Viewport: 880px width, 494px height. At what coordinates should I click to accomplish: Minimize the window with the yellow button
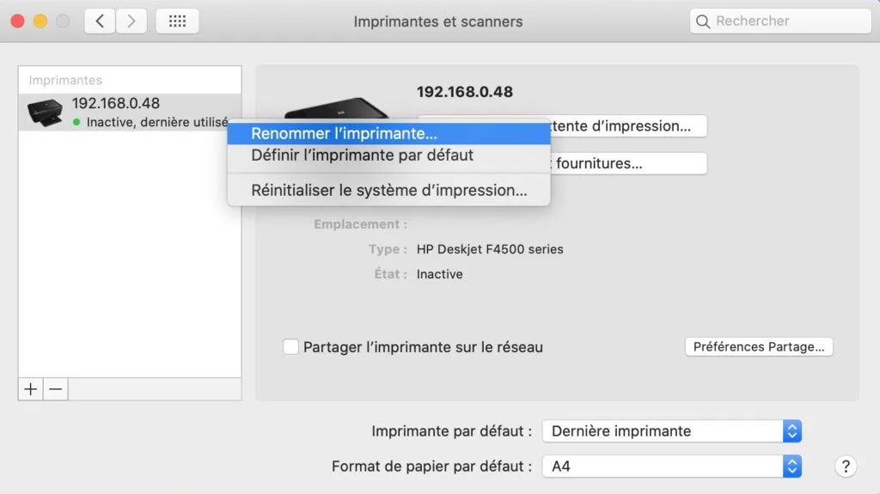(x=40, y=21)
